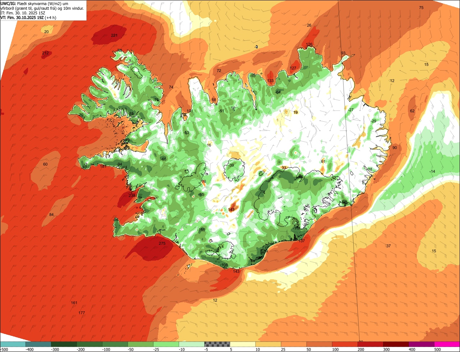Click the darkest green legend swatch above -300

[64, 344]
